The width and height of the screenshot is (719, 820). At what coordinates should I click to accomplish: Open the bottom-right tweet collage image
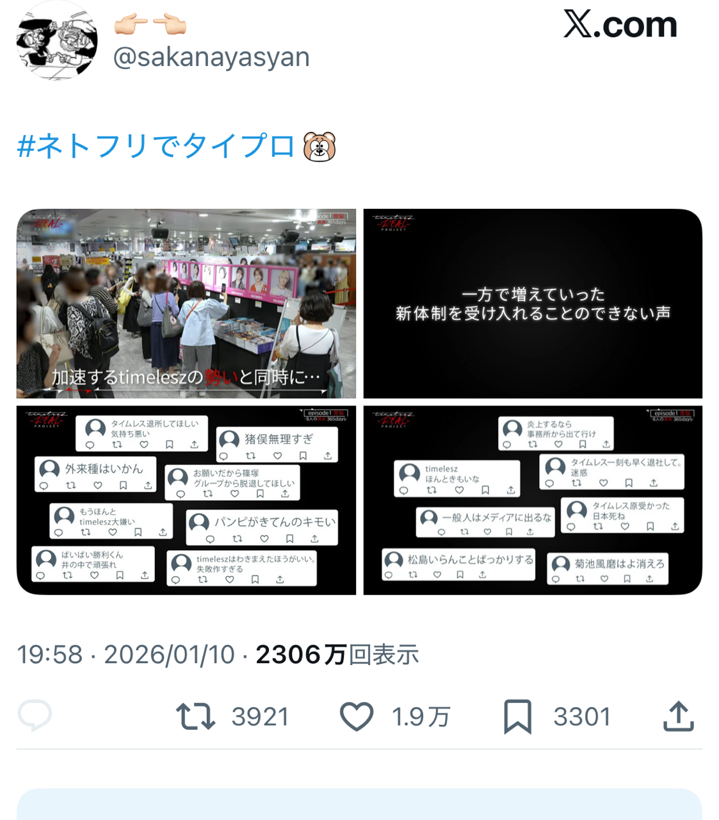(x=533, y=500)
